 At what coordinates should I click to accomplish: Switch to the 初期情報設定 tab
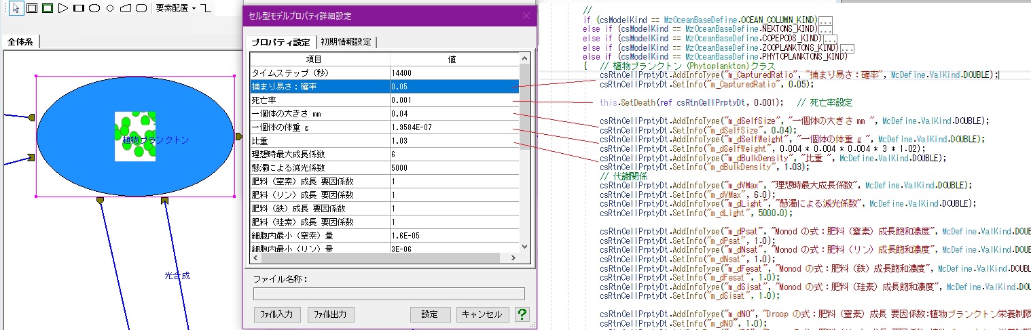click(346, 42)
